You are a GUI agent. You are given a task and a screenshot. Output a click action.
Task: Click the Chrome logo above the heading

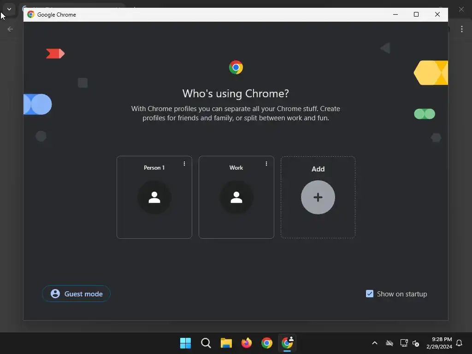coord(236,67)
